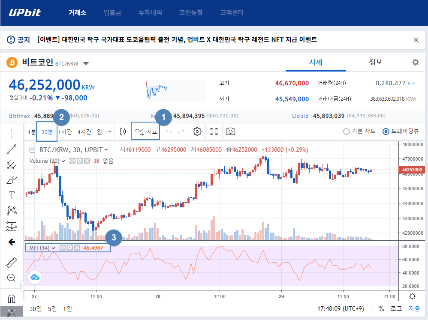The image size is (428, 320).
Task: Open the chart axis settings gear icon
Action: tap(412, 296)
